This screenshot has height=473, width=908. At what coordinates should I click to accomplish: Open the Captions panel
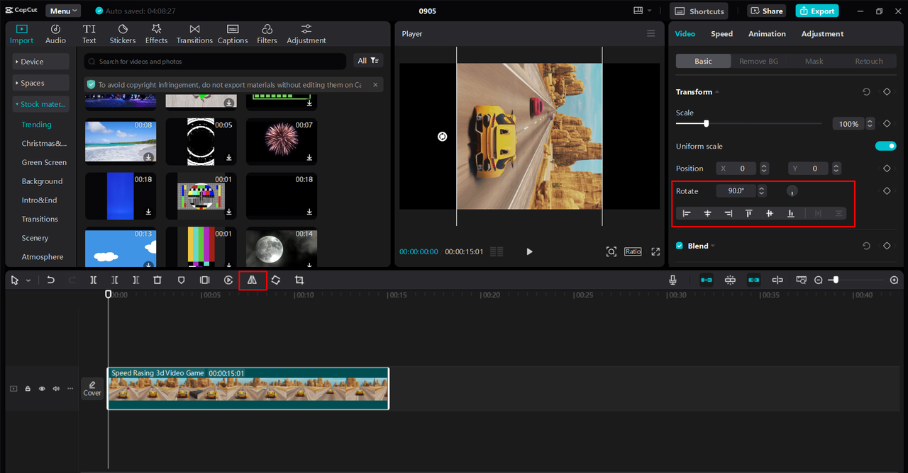(x=233, y=33)
